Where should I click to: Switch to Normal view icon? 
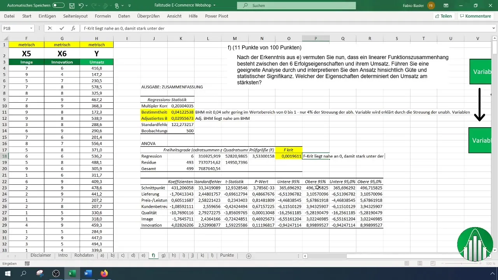coord(407,263)
